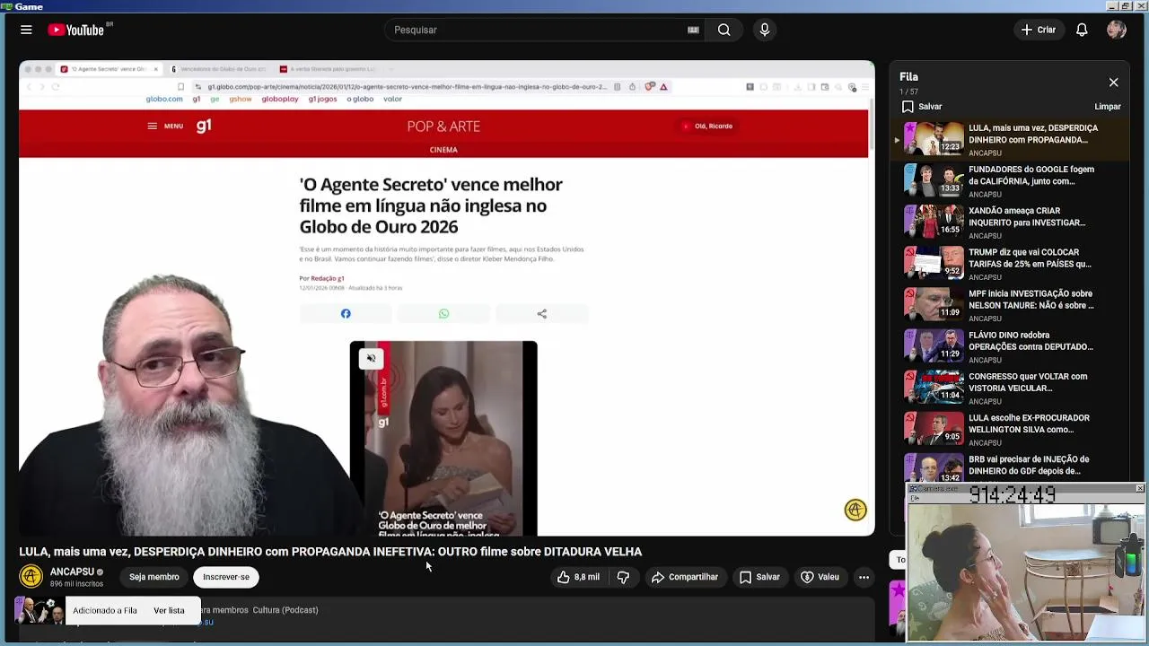
Task: Subscribe with the Inscrever-se button
Action: (226, 577)
